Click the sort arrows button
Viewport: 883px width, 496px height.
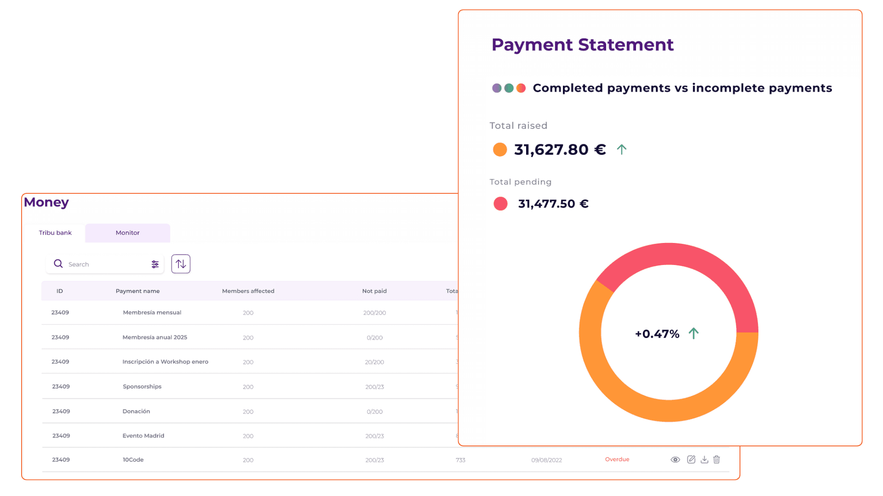(x=181, y=264)
